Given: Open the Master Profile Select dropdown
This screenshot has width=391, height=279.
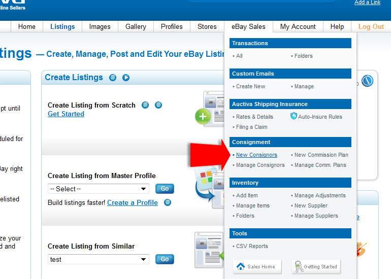Looking at the screenshot, I should [x=99, y=189].
